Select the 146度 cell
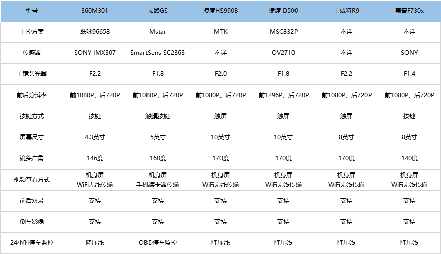 [95, 158]
